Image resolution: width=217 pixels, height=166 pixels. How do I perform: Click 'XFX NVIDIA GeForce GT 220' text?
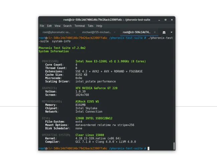coord(96,88)
